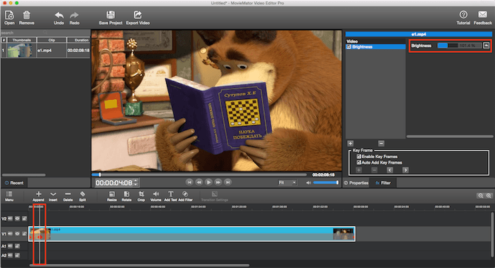This screenshot has width=495, height=268.
Task: Lock the A1 audio track
Action: (17, 246)
